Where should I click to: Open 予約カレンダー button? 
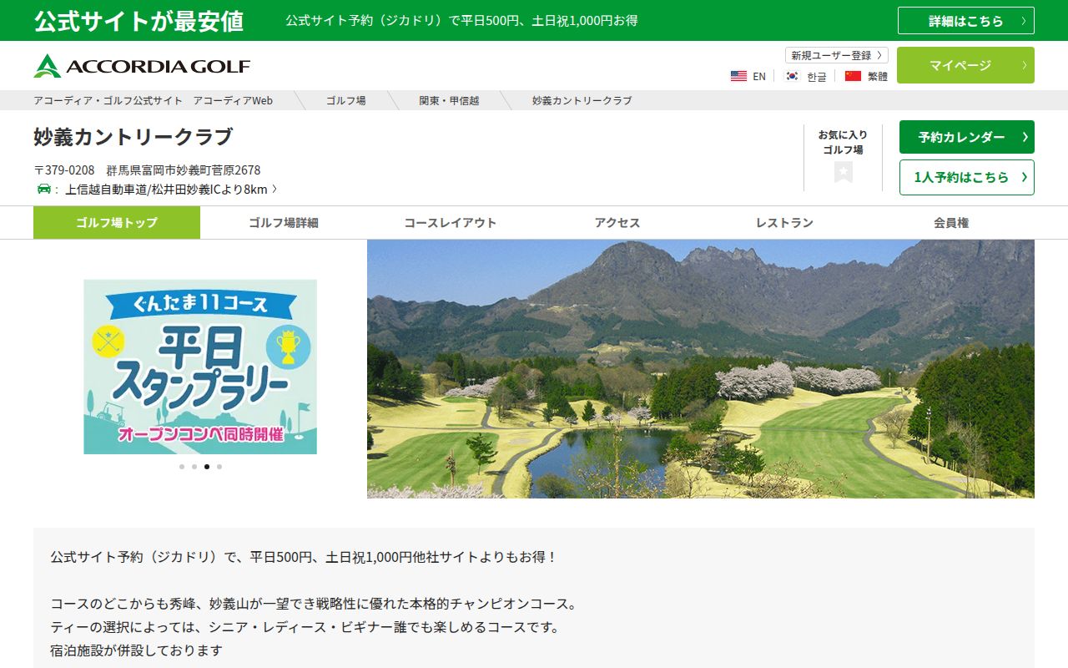point(967,137)
